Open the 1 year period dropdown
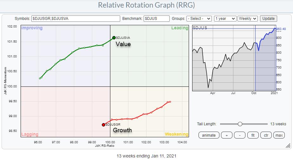This screenshot has width=293, height=160. 225,19
